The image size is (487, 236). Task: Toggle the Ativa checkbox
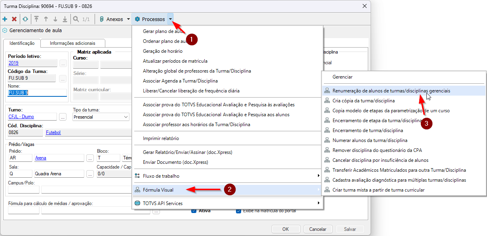[194, 211]
